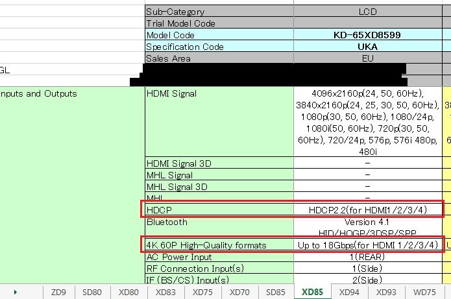Switch to the ZD9 sheet tab
The width and height of the screenshot is (451, 299).
(58, 292)
